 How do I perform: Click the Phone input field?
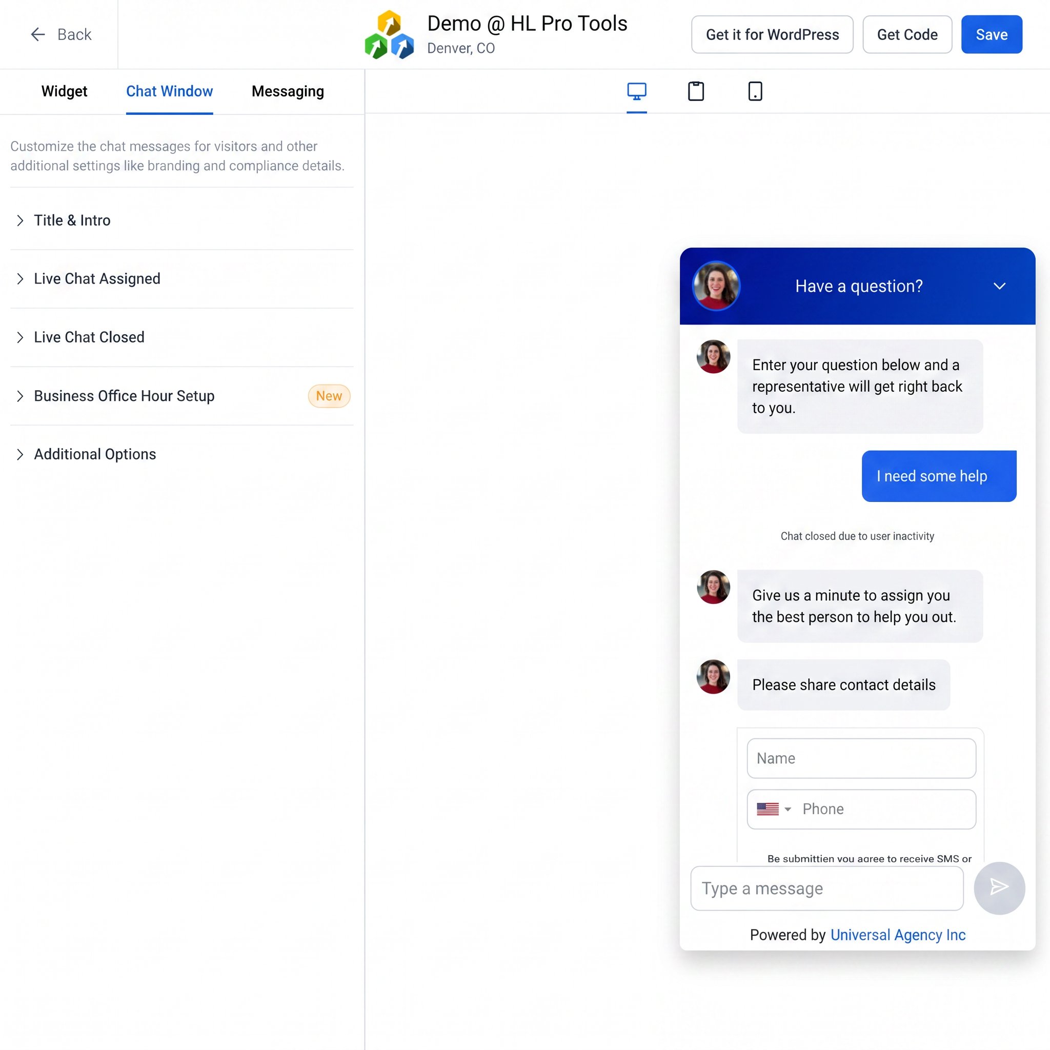[861, 809]
